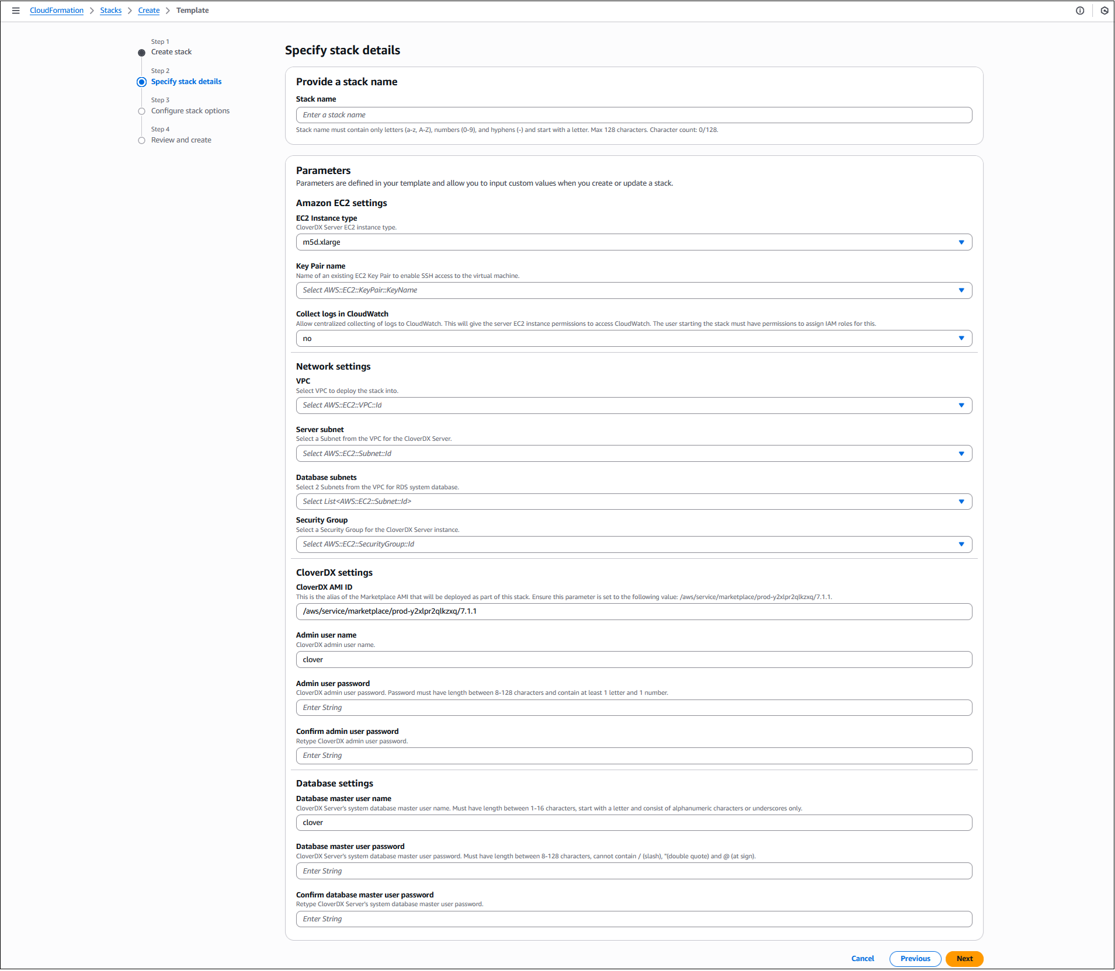Screen dimensions: 1115x971
Task: Click inside the Stack name field
Action: point(634,114)
